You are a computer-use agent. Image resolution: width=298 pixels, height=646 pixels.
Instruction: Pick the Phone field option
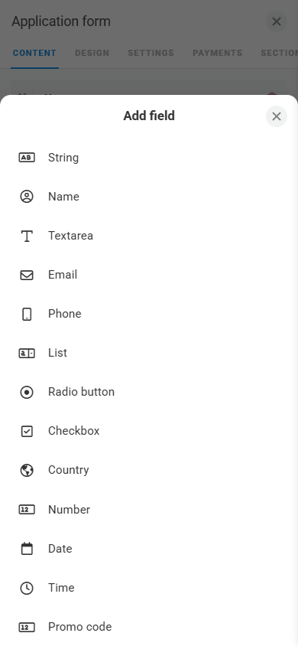(149, 314)
